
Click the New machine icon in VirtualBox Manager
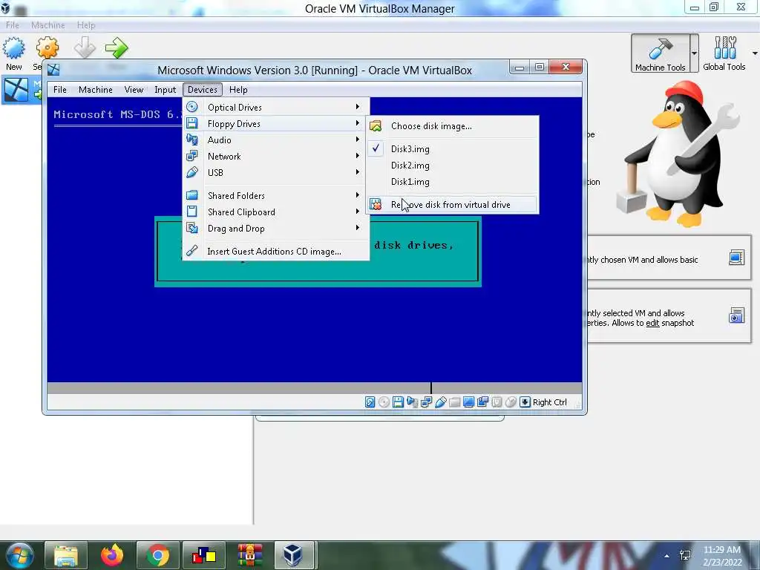click(x=13, y=48)
